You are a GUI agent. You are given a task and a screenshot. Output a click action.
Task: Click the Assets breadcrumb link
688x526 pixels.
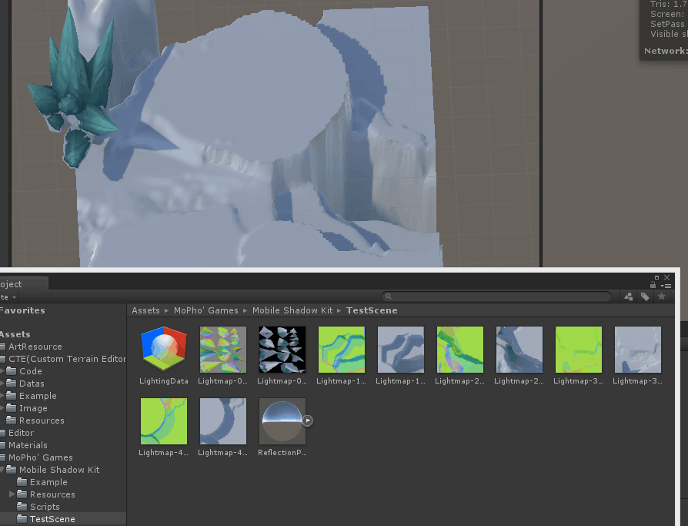[145, 310]
